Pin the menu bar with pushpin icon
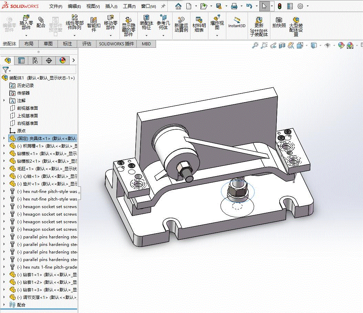This screenshot has width=363, height=313. pos(163,6)
